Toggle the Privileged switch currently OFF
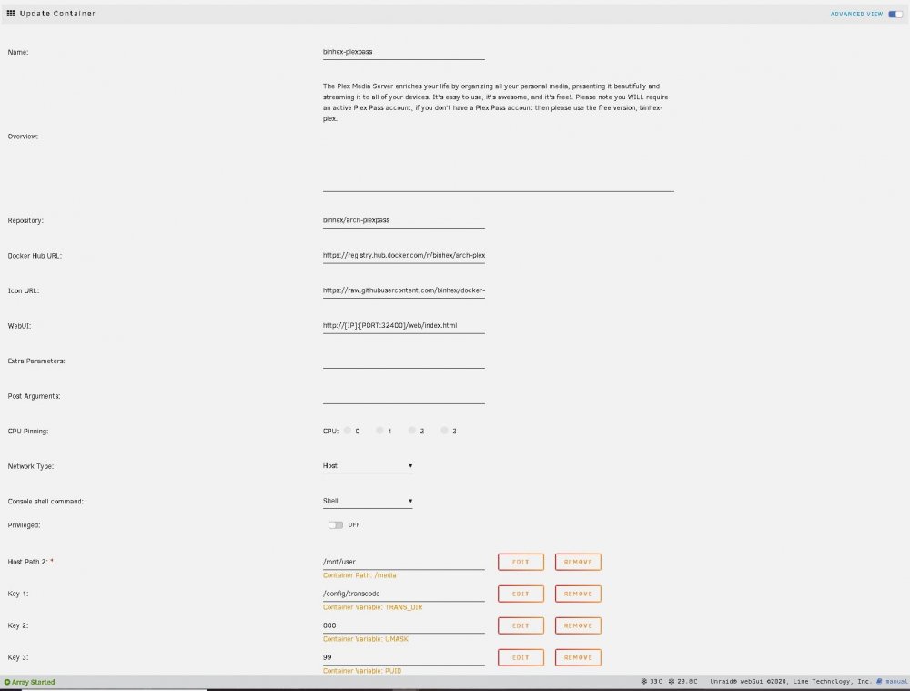The width and height of the screenshot is (910, 691). tap(336, 525)
